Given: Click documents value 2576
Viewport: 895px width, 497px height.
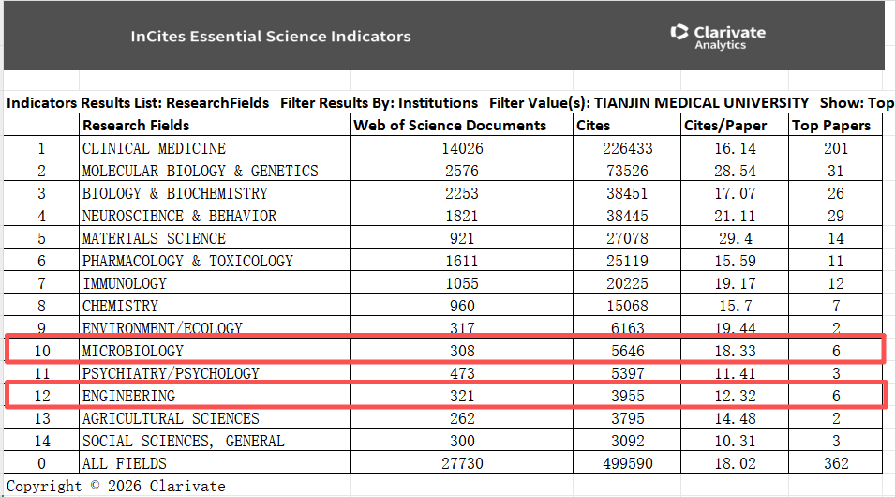Looking at the screenshot, I should pyautogui.click(x=462, y=171).
